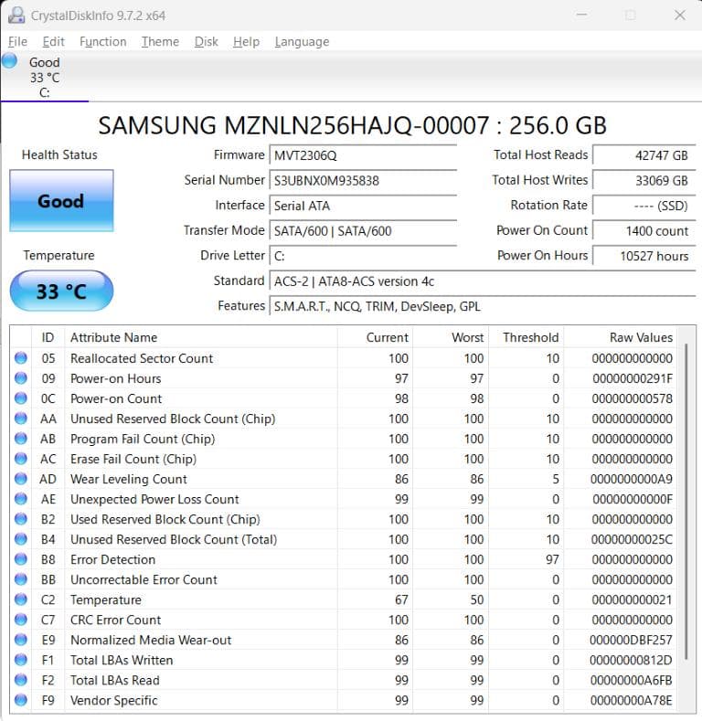Image resolution: width=702 pixels, height=721 pixels.
Task: Click Total Host Writes value 33069 GB
Action: [x=644, y=180]
